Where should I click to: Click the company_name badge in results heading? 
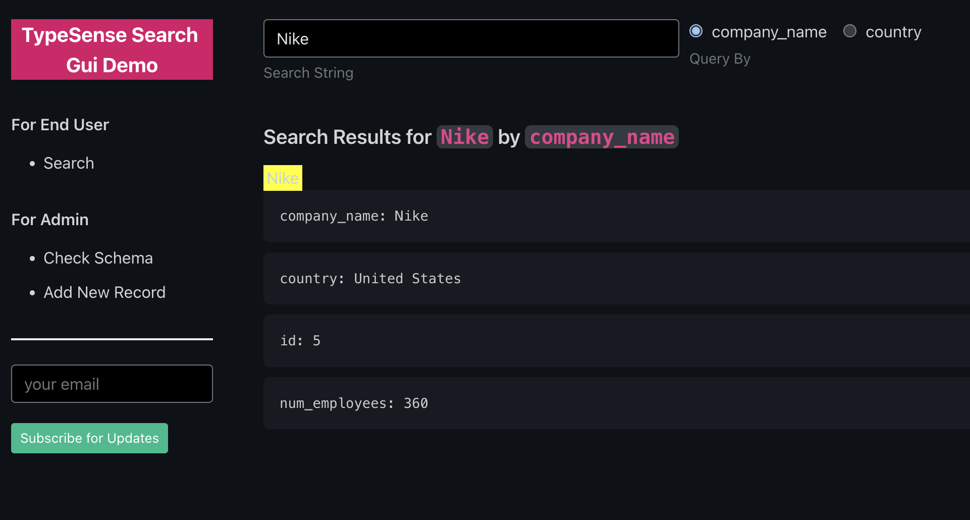[x=601, y=136]
